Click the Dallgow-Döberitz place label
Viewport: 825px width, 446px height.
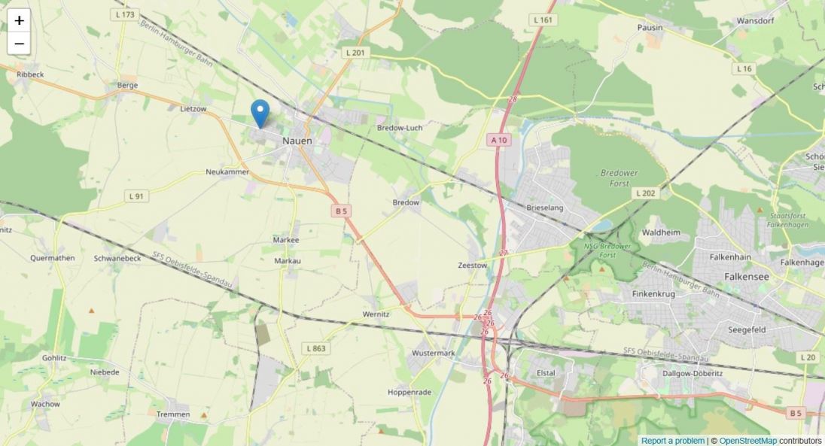click(x=693, y=373)
